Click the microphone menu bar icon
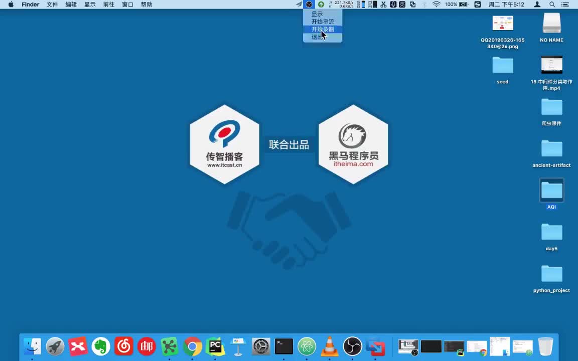Screen dimensions: 578x361 [x=393, y=5]
